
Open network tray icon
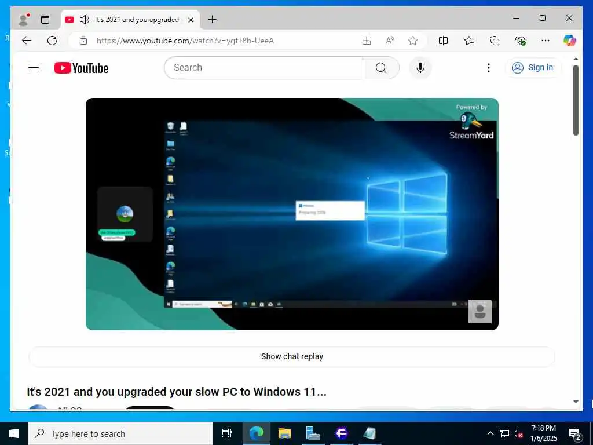pyautogui.click(x=504, y=433)
